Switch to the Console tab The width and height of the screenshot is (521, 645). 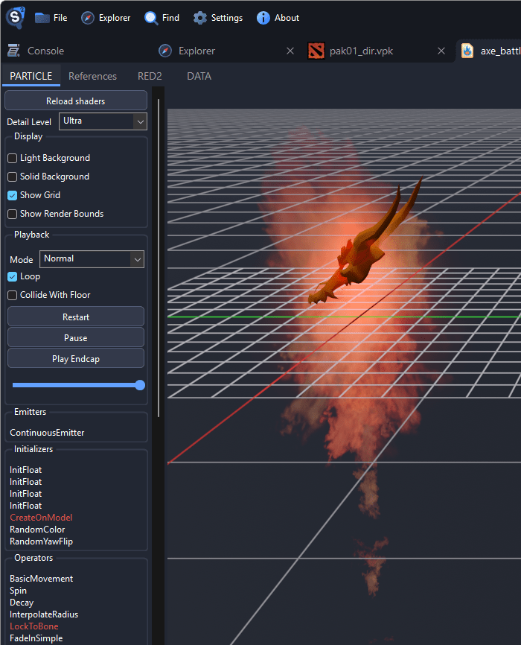pos(45,51)
